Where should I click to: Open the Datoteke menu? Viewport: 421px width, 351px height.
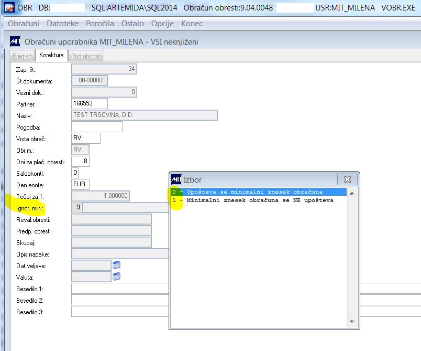pos(62,24)
